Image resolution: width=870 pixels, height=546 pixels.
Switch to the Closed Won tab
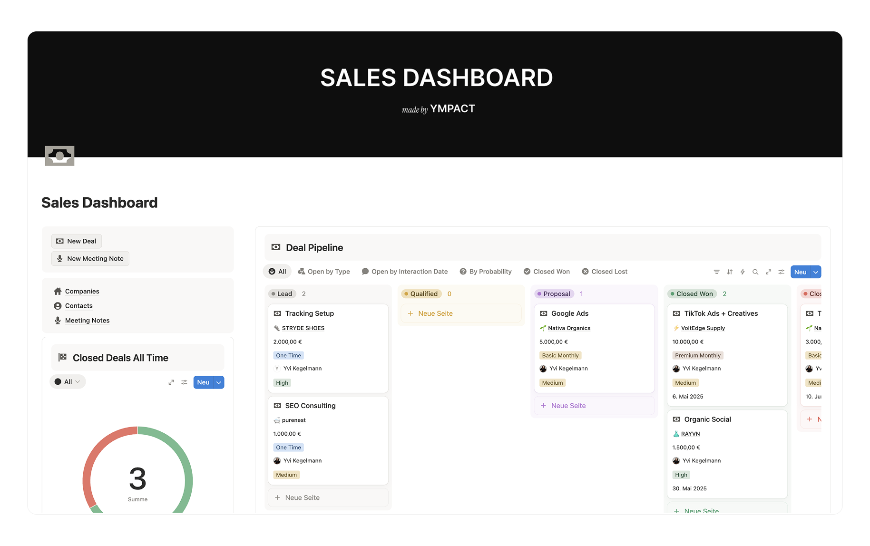[547, 272]
